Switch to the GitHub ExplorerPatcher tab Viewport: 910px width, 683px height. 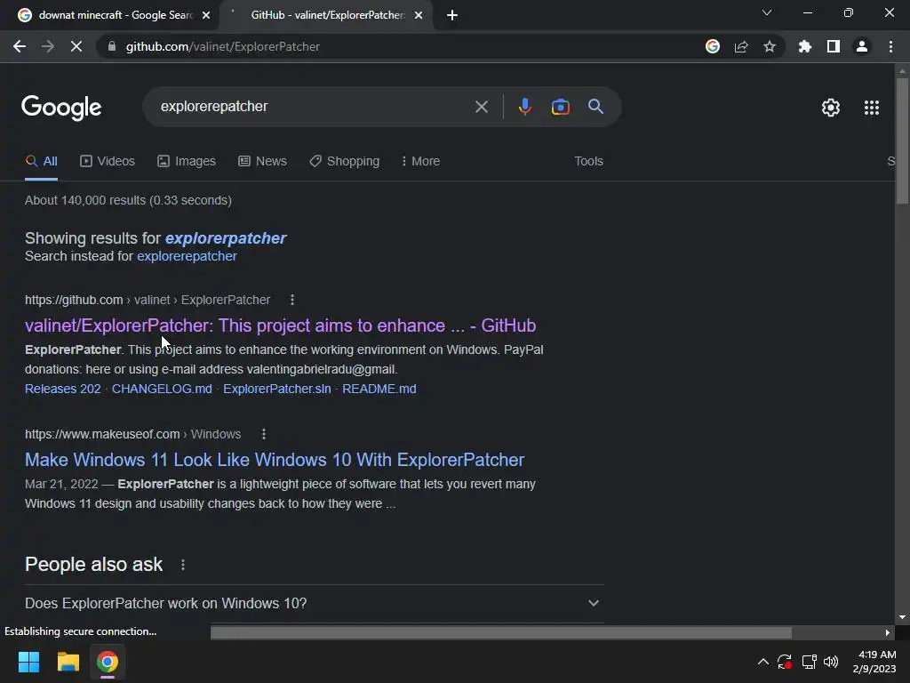[x=327, y=15]
